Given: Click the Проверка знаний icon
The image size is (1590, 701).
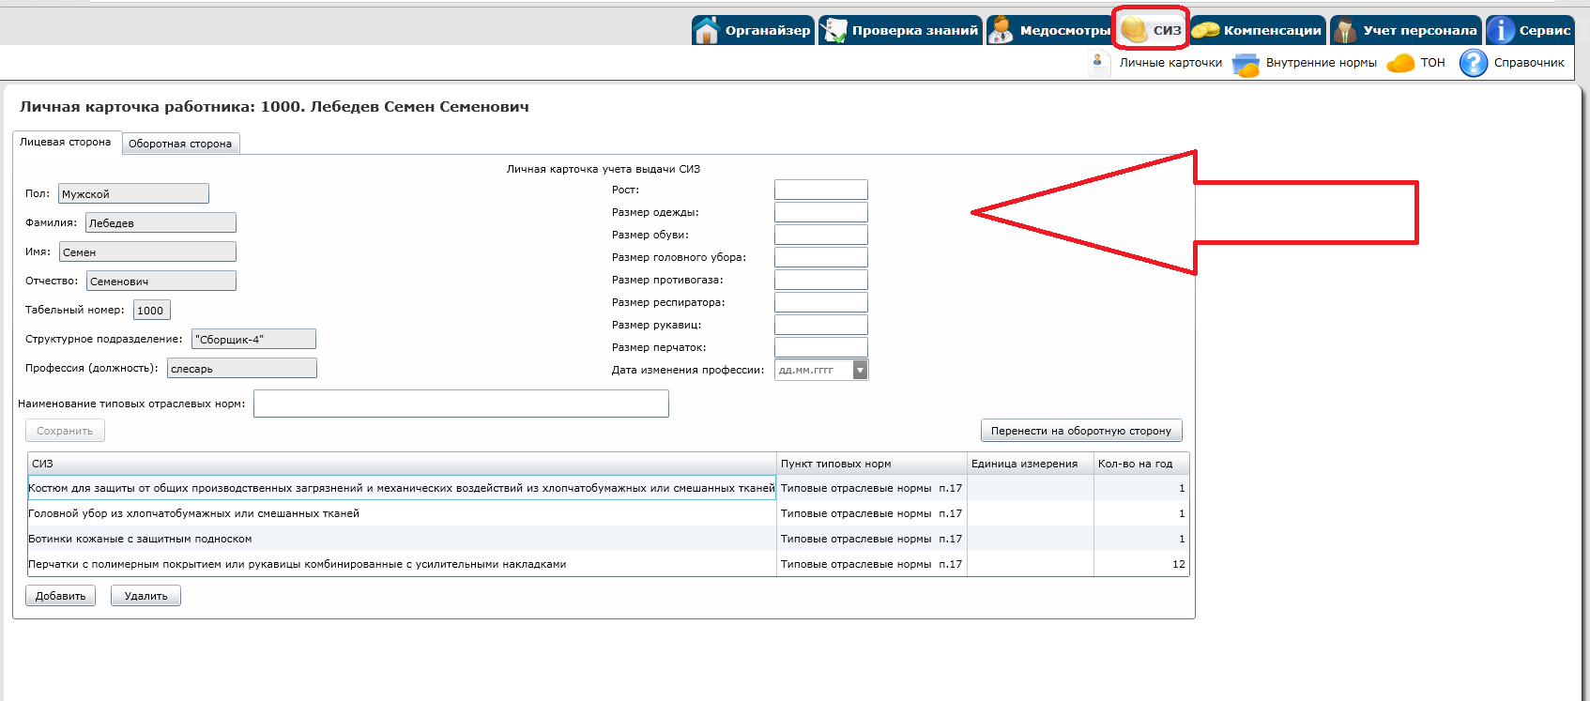Looking at the screenshot, I should pyautogui.click(x=833, y=30).
